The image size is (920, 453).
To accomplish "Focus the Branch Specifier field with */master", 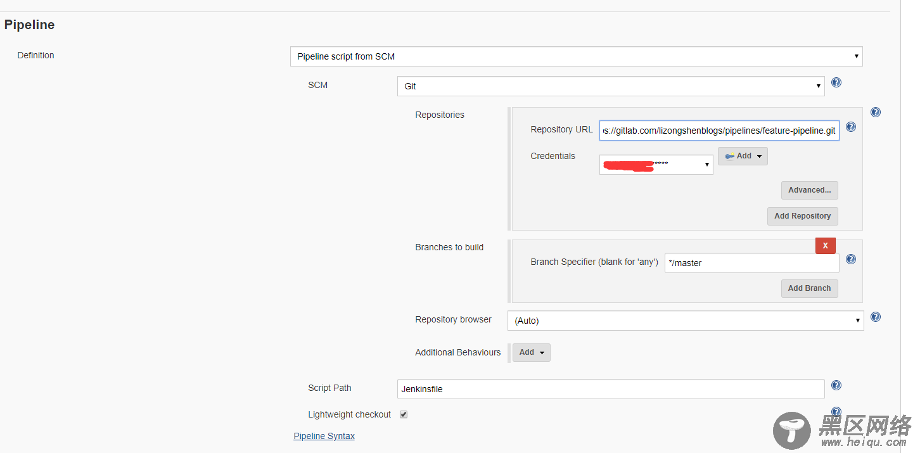I will pos(752,263).
